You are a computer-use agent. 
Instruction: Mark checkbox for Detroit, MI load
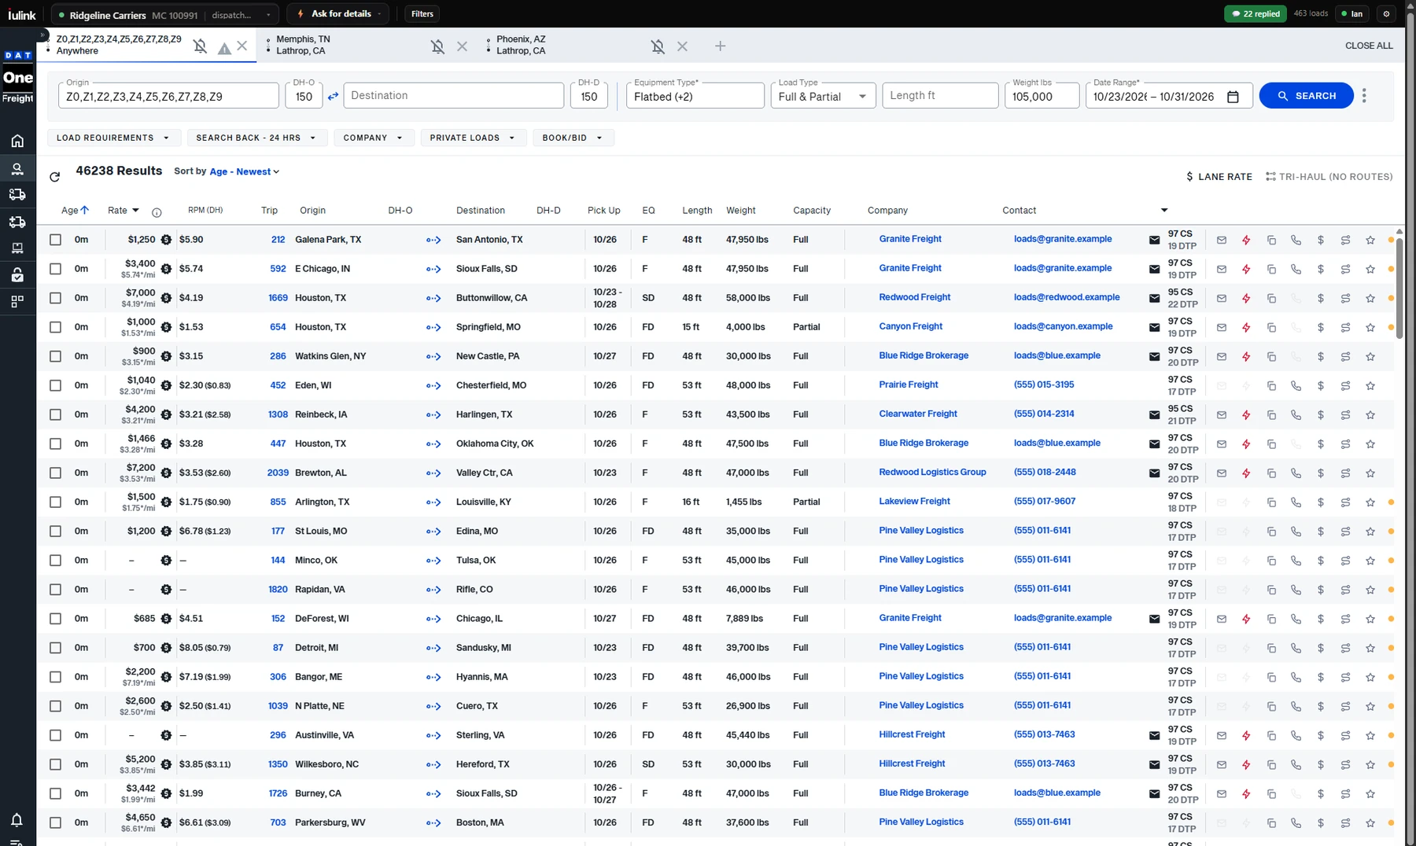55,648
